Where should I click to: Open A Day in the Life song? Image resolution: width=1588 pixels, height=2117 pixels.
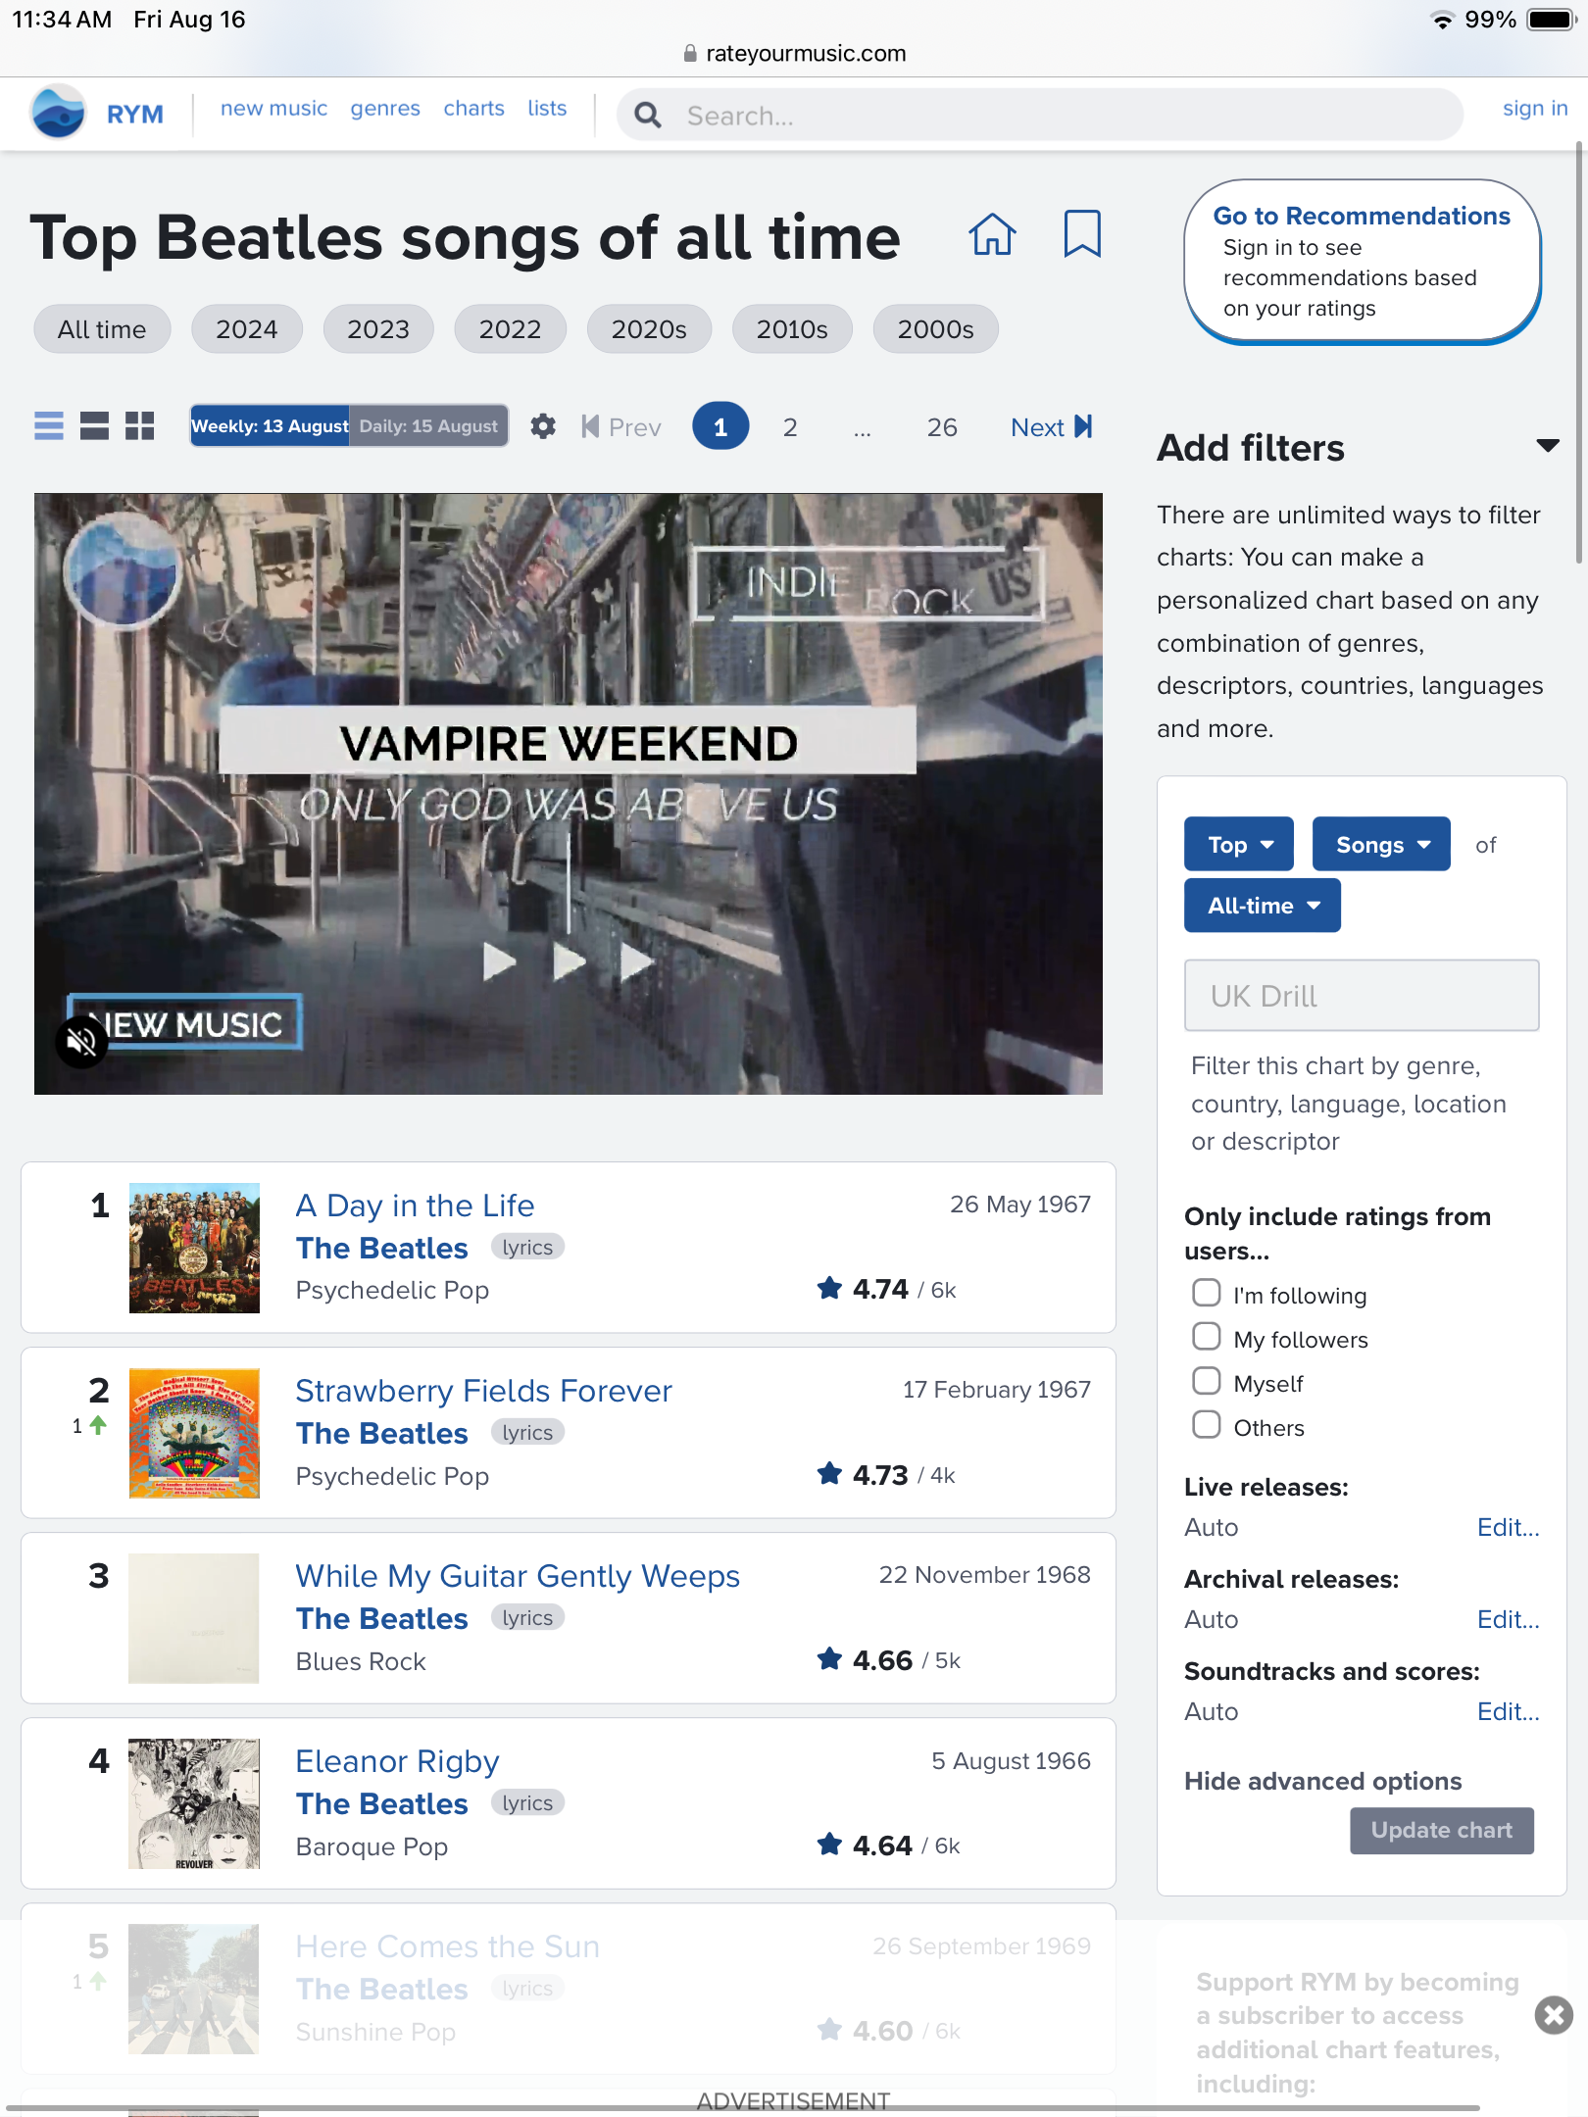[x=415, y=1205]
